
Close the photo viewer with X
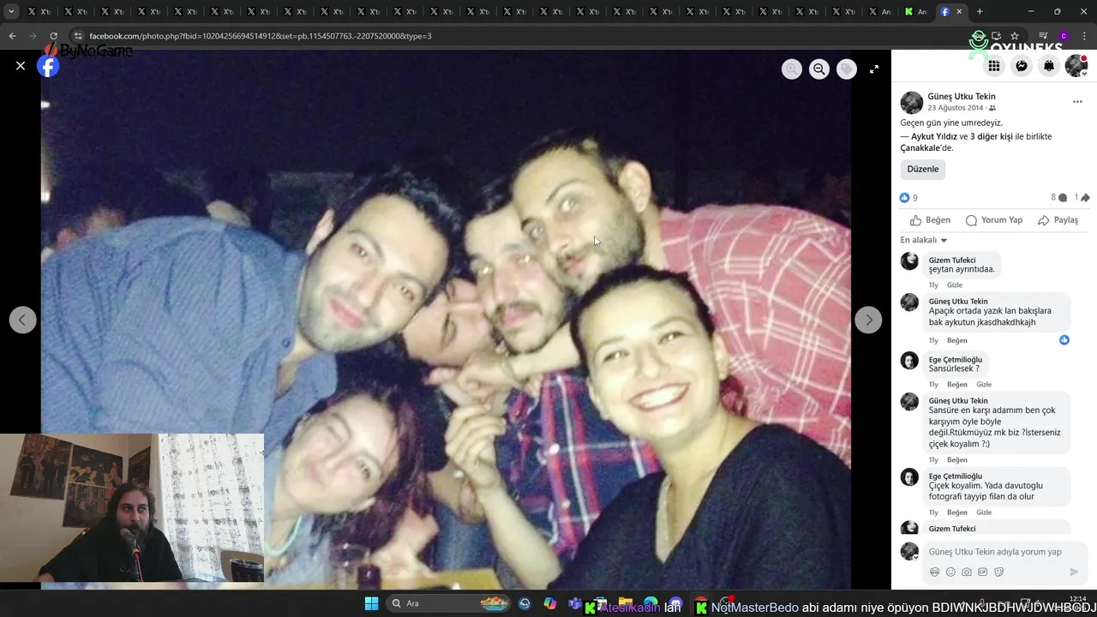[x=21, y=66]
